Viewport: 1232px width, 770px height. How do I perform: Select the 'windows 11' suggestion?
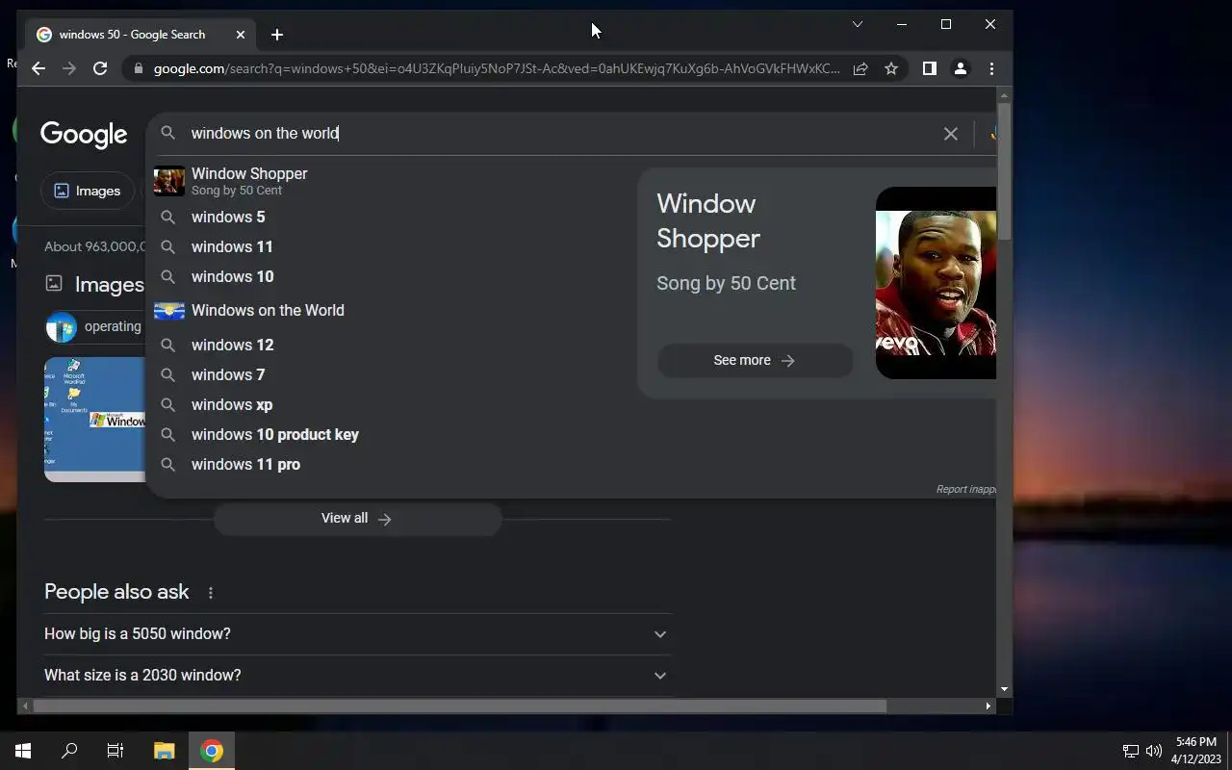point(390,246)
